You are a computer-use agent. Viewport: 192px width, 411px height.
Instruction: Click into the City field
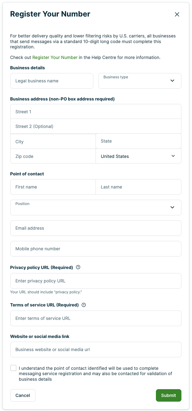coord(53,142)
